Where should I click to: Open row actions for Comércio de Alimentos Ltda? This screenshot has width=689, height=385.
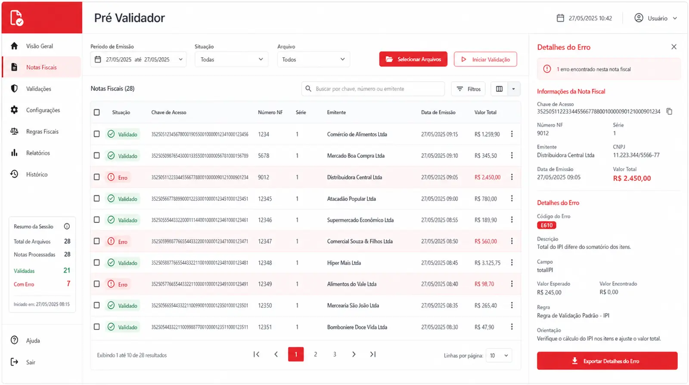(x=512, y=134)
